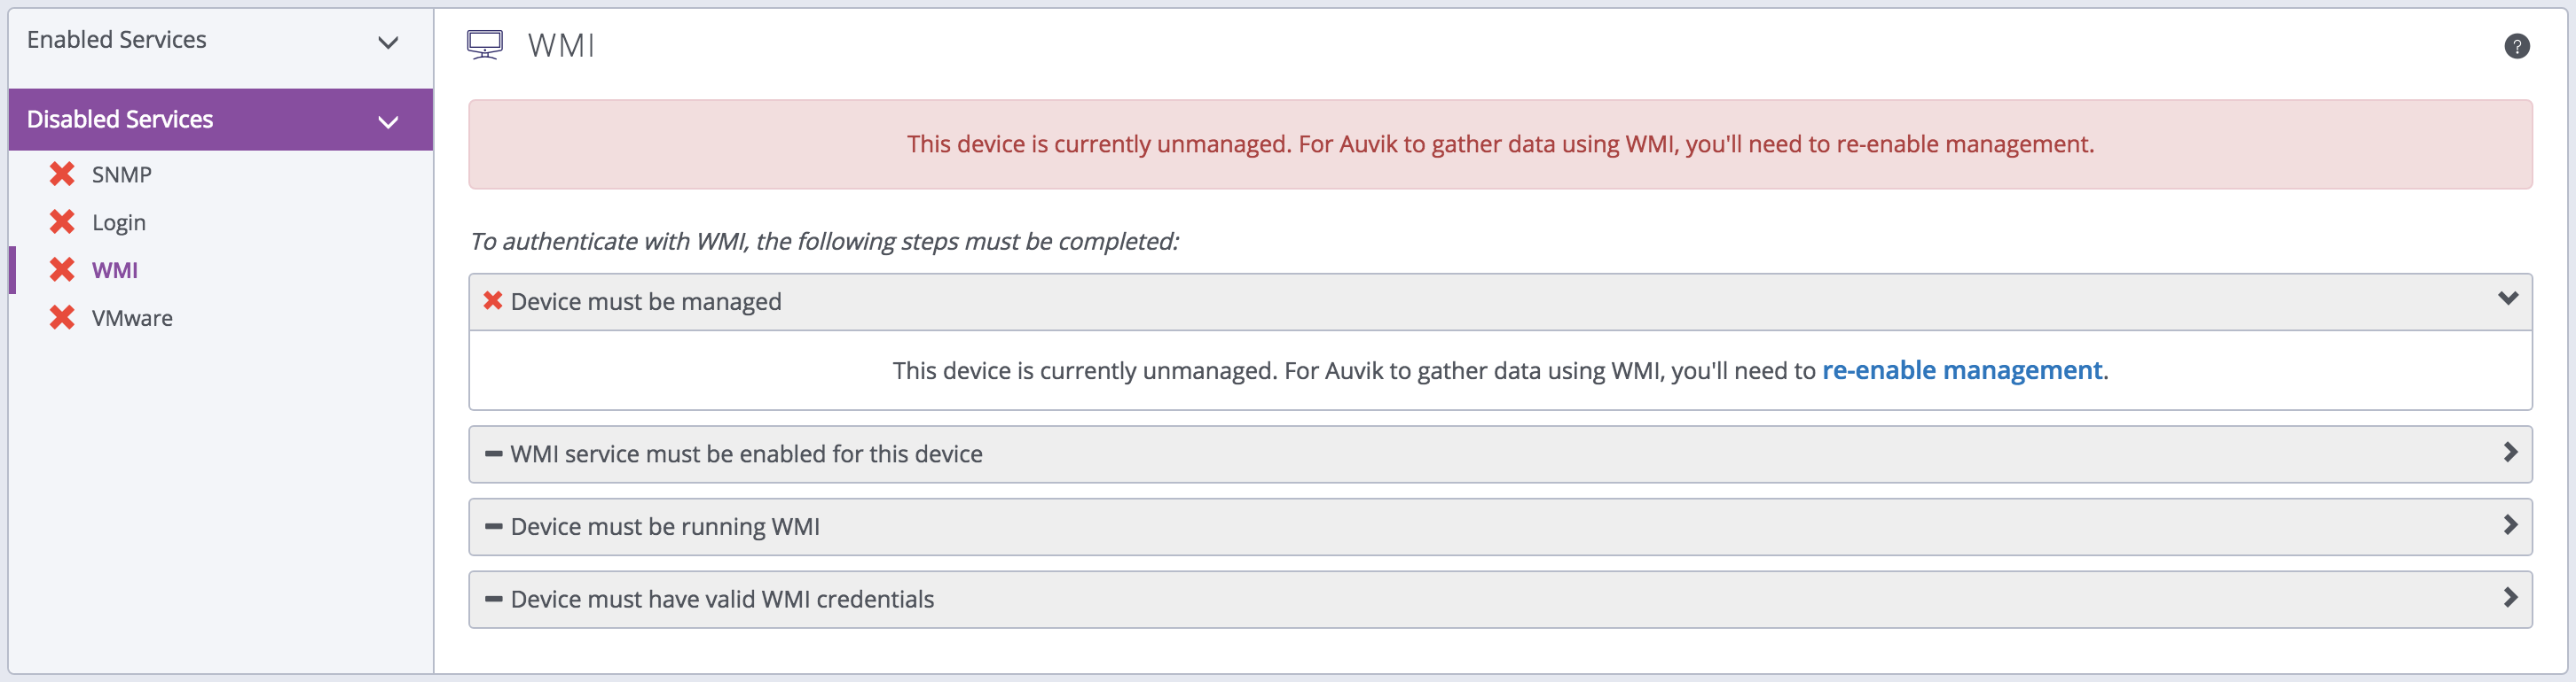This screenshot has width=2576, height=682.
Task: Click the red X icon beside Login
Action: (62, 221)
